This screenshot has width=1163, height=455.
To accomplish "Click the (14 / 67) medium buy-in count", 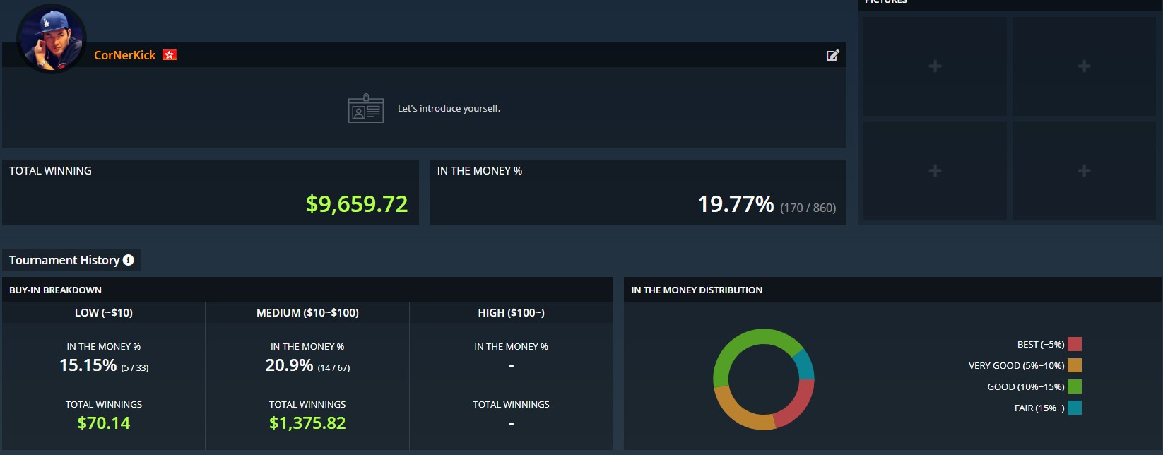I will [333, 367].
